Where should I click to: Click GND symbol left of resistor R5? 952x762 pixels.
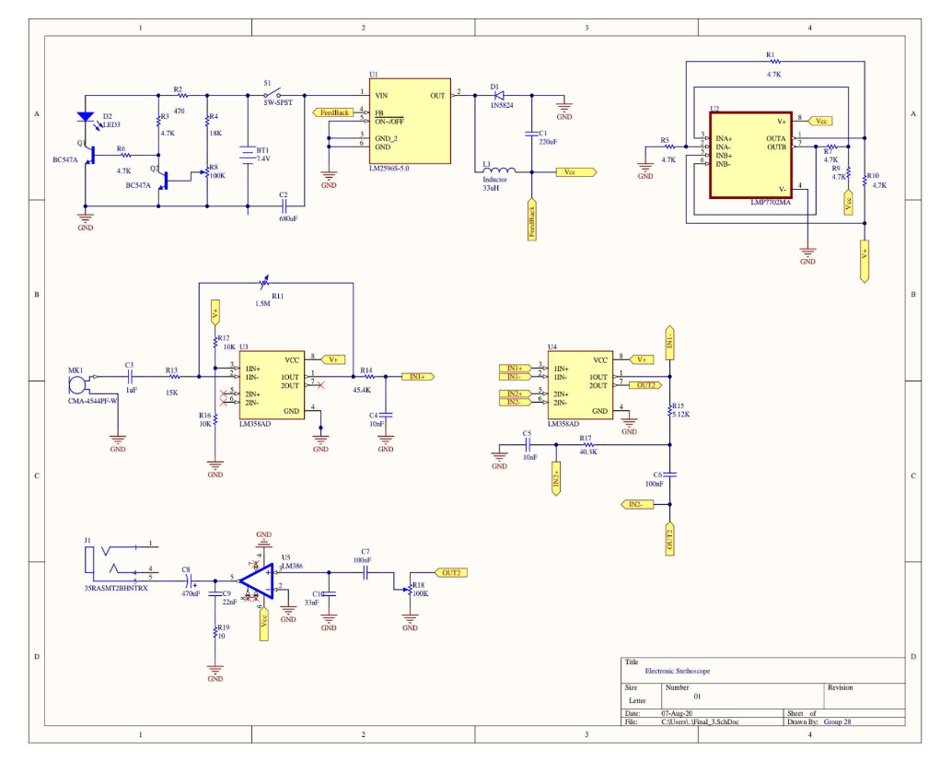click(x=644, y=169)
